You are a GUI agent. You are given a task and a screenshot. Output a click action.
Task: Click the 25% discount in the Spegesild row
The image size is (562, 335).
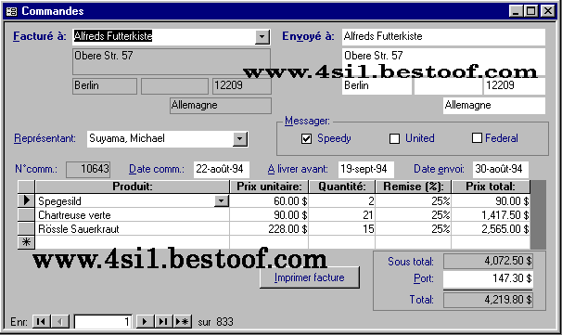click(414, 200)
